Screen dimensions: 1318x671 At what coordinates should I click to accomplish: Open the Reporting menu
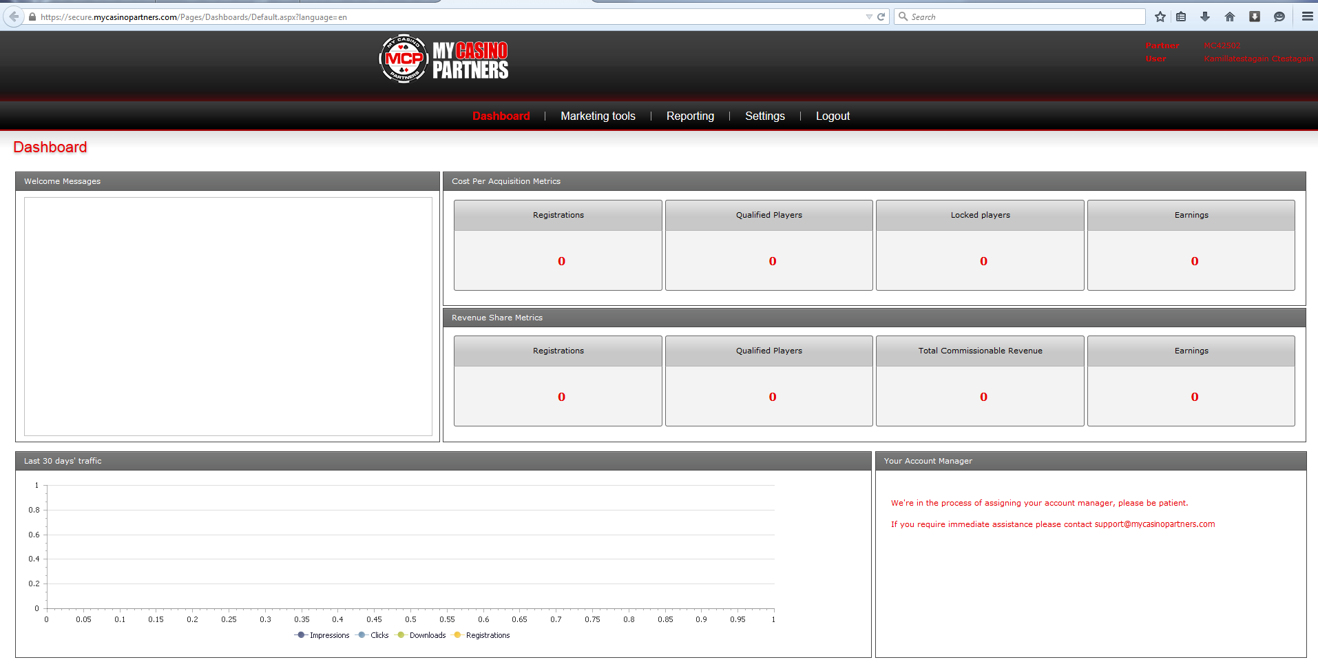pyautogui.click(x=690, y=116)
